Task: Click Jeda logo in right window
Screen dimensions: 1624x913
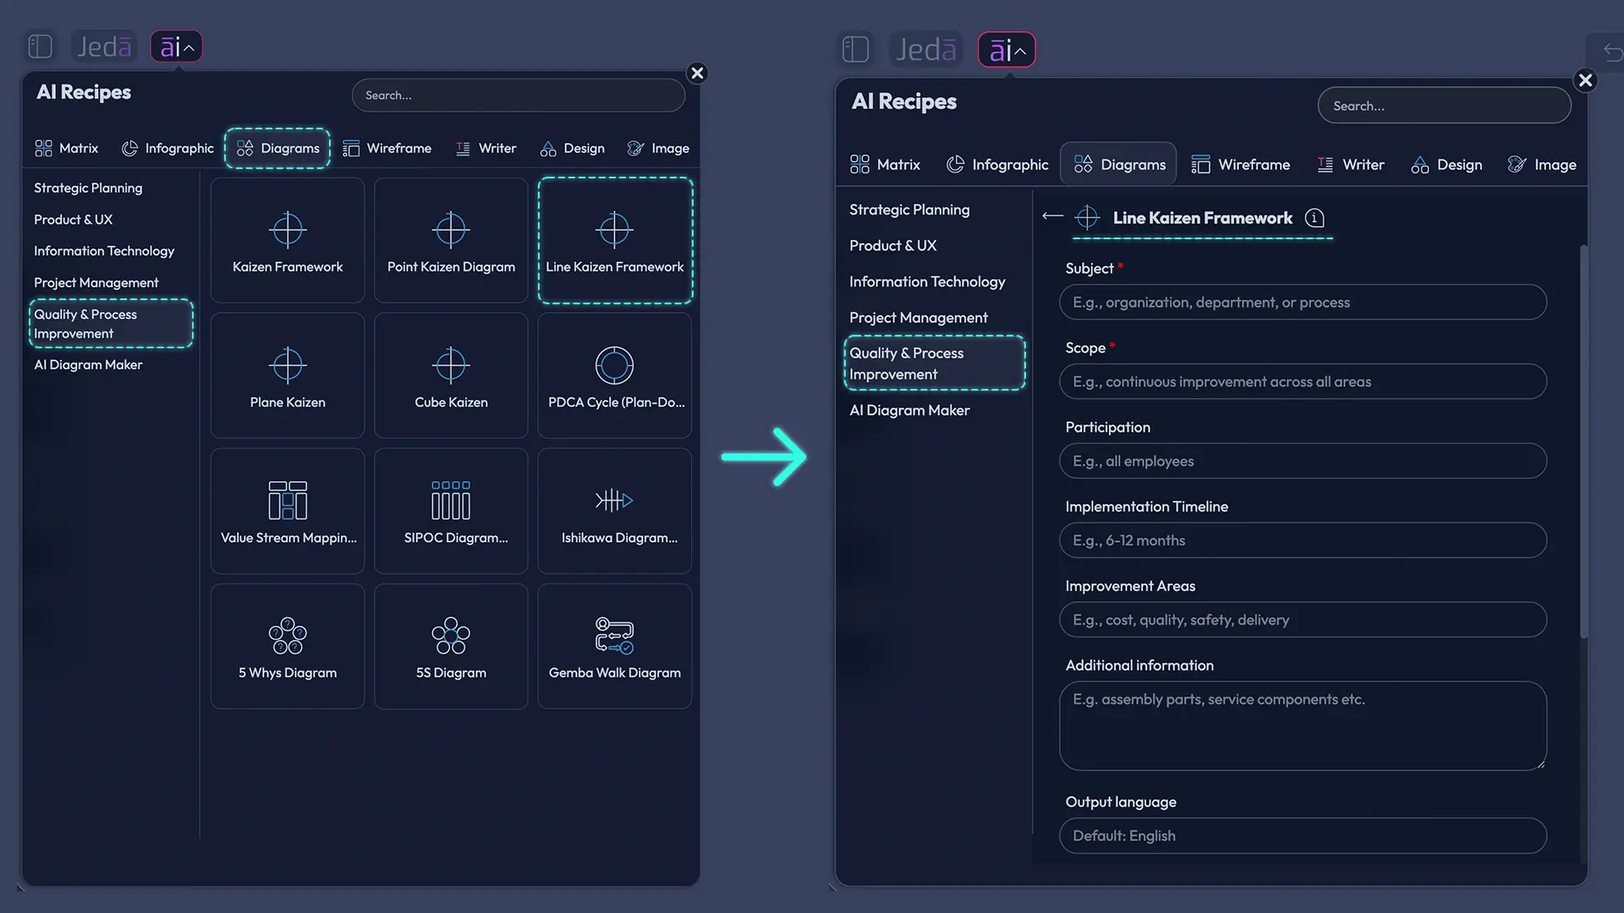Action: [x=926, y=49]
